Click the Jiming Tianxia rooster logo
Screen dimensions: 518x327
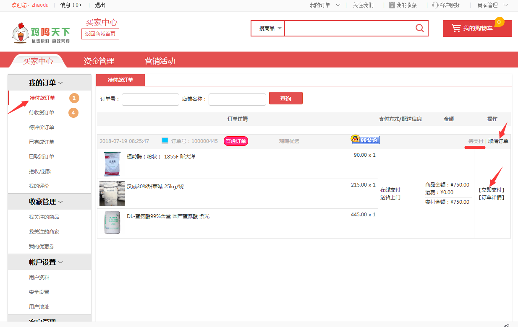pyautogui.click(x=41, y=32)
